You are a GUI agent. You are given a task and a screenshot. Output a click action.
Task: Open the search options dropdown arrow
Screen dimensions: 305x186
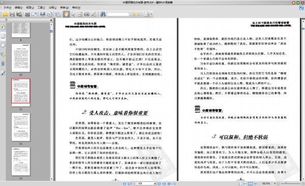click(x=151, y=14)
